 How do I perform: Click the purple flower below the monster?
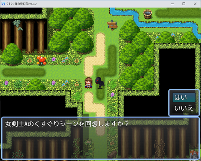pos(113,95)
